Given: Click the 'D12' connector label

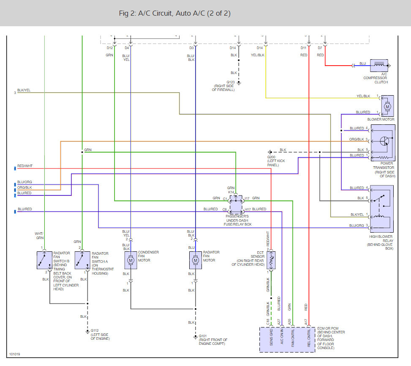Looking at the screenshot, I should tap(109, 48).
